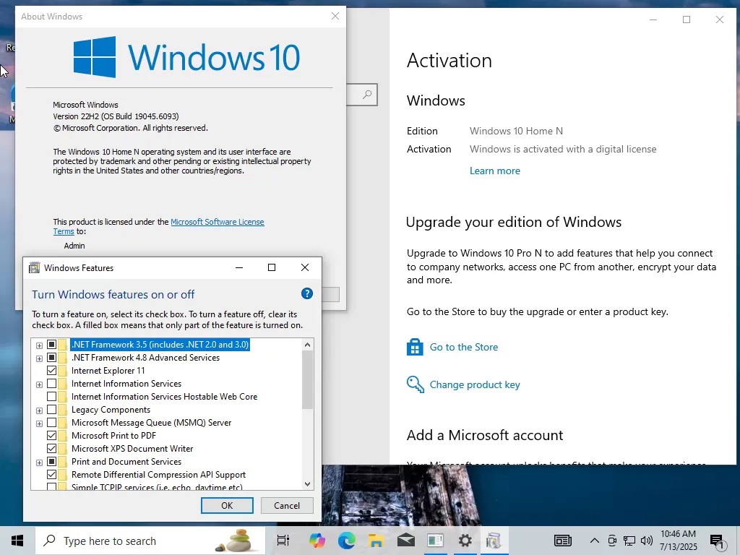Image resolution: width=740 pixels, height=555 pixels.
Task: Open the notification center icon
Action: [x=717, y=541]
